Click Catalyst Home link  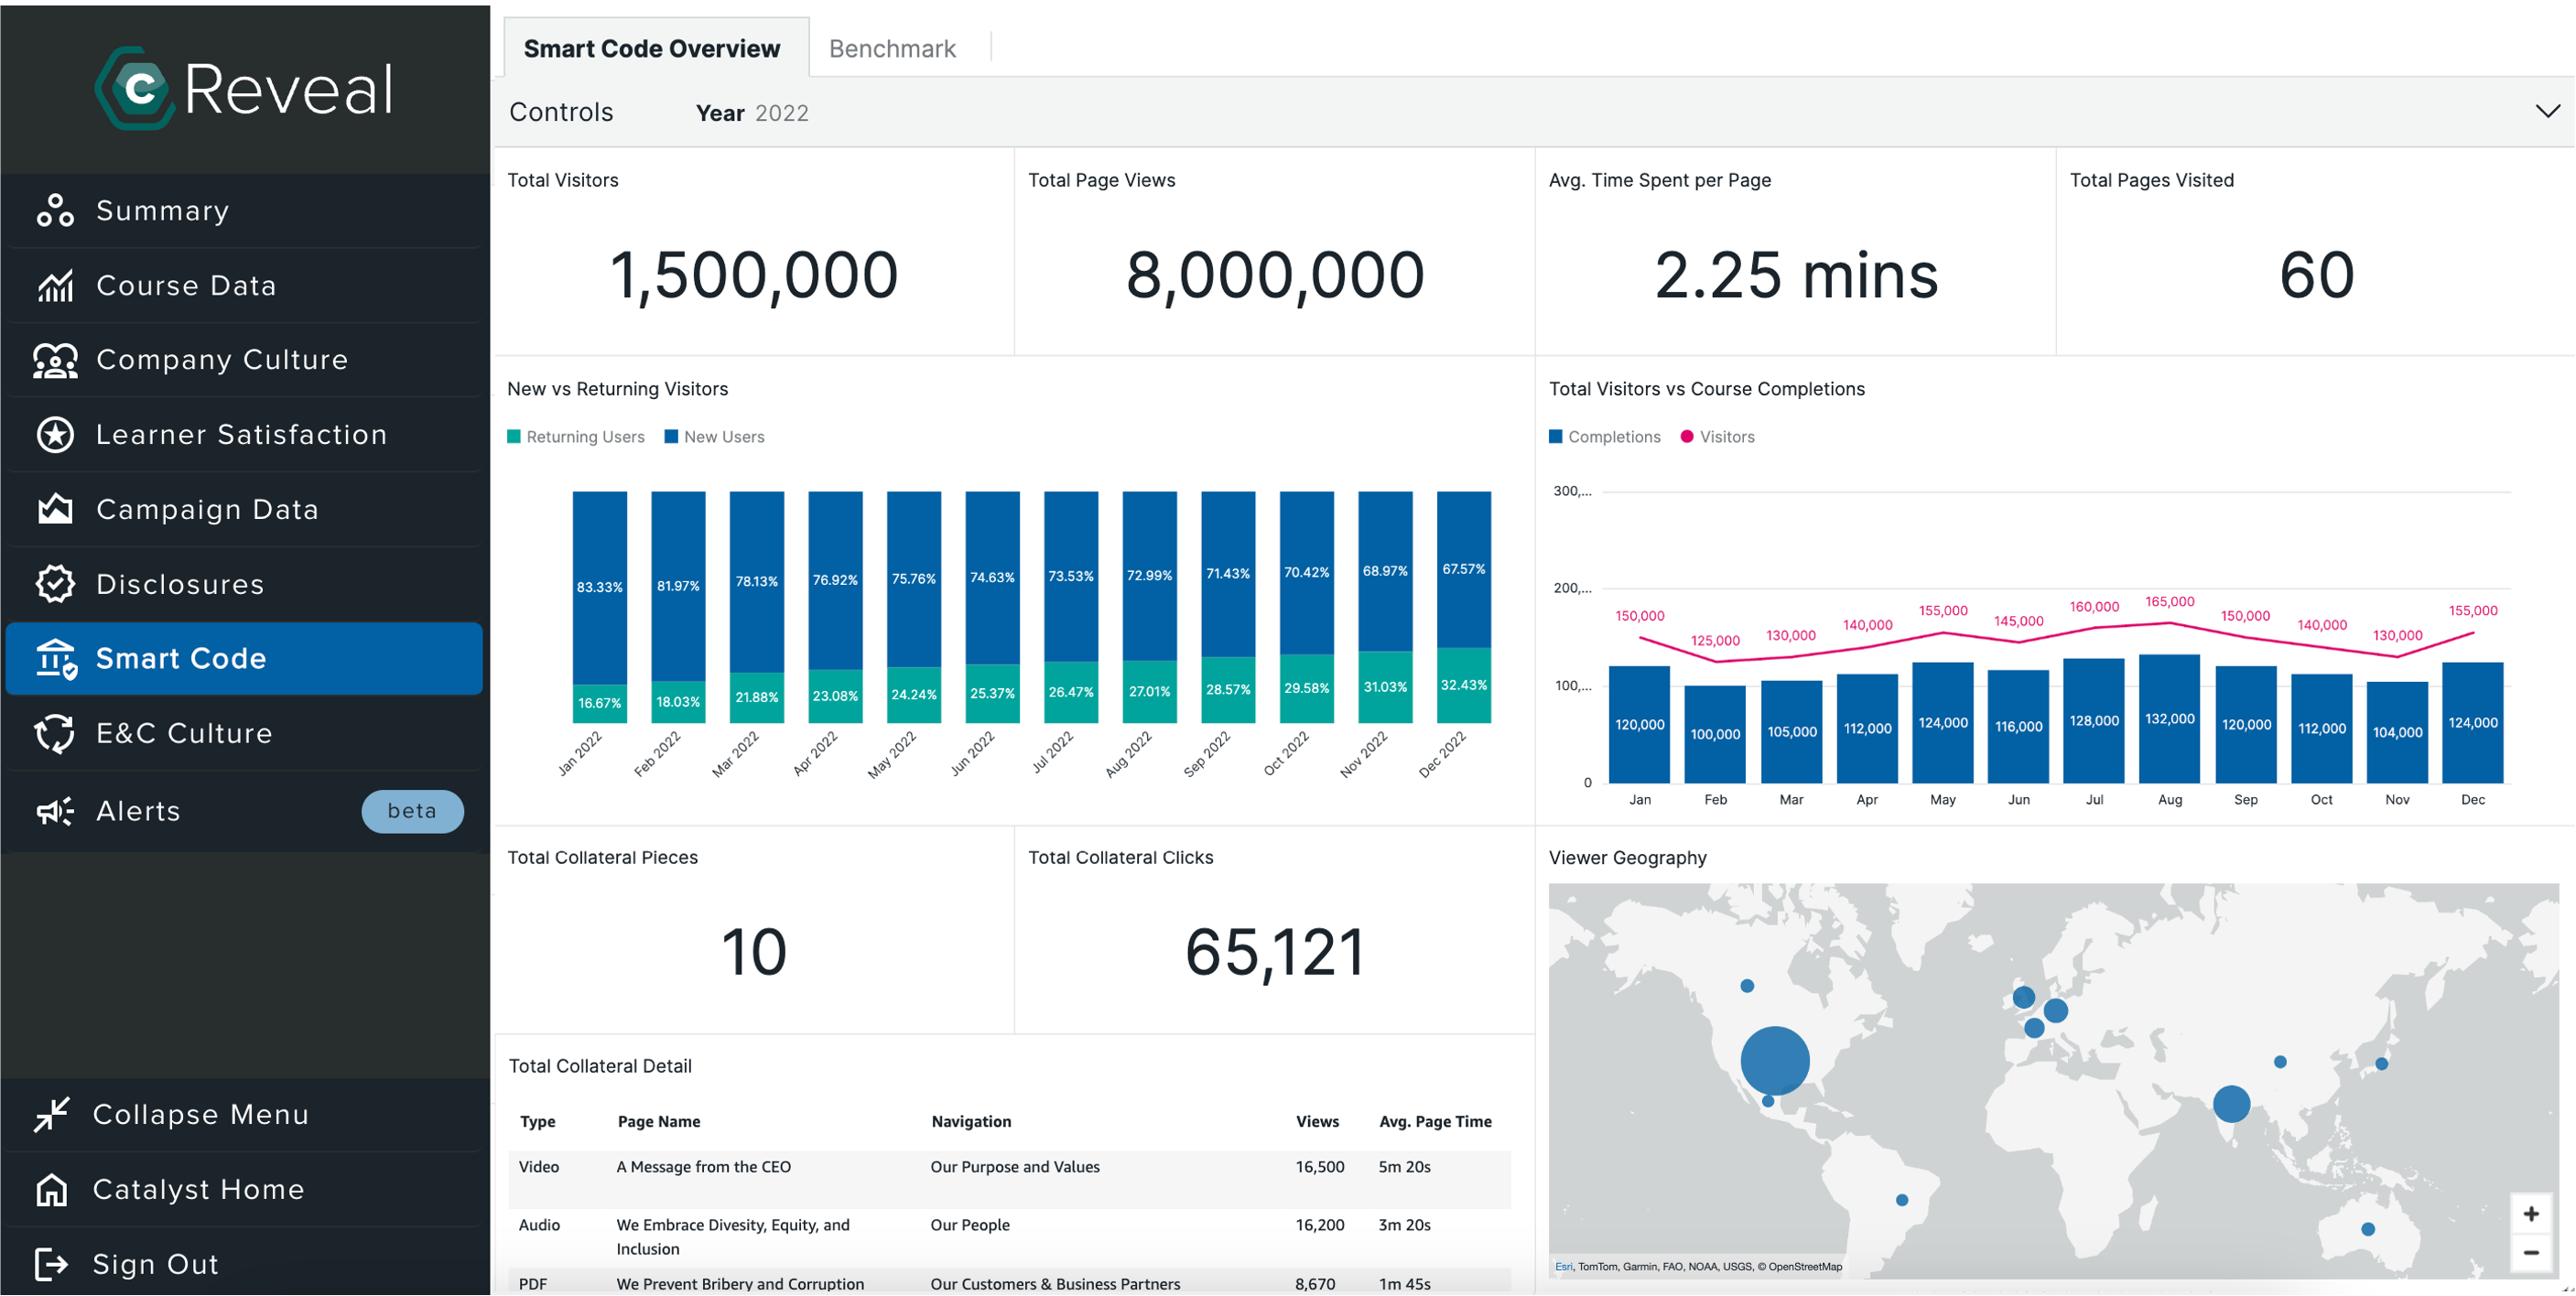[198, 1190]
